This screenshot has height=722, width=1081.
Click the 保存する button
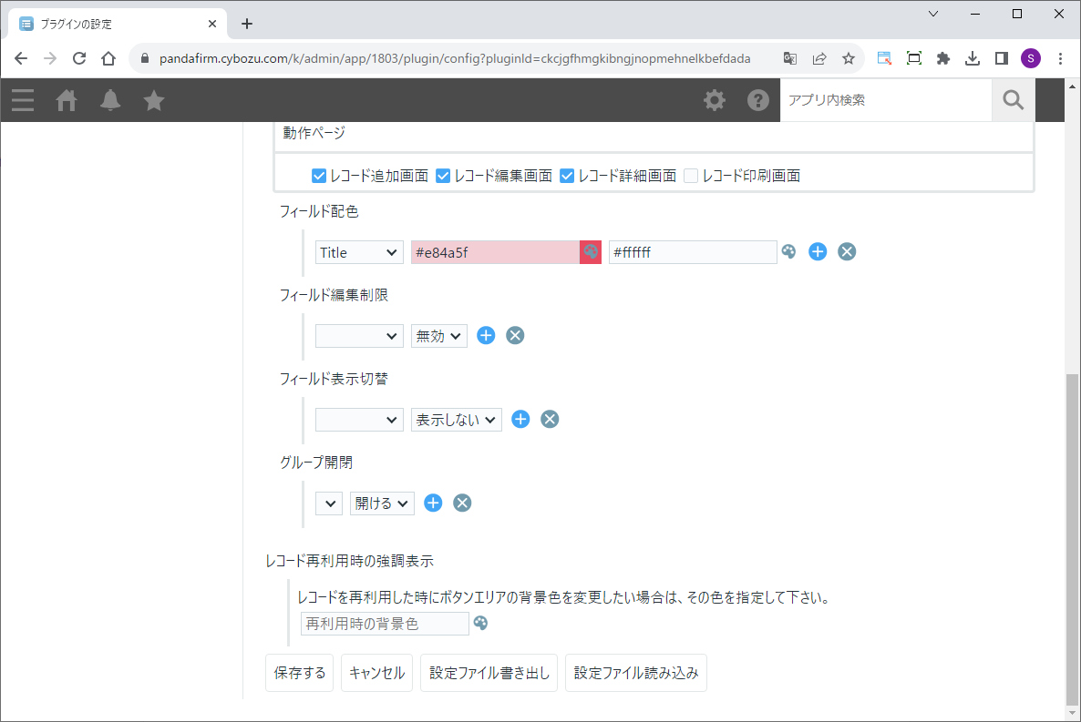(299, 674)
